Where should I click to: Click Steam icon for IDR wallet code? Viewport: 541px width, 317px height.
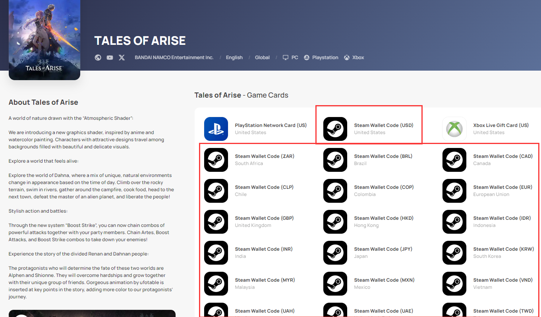point(454,222)
